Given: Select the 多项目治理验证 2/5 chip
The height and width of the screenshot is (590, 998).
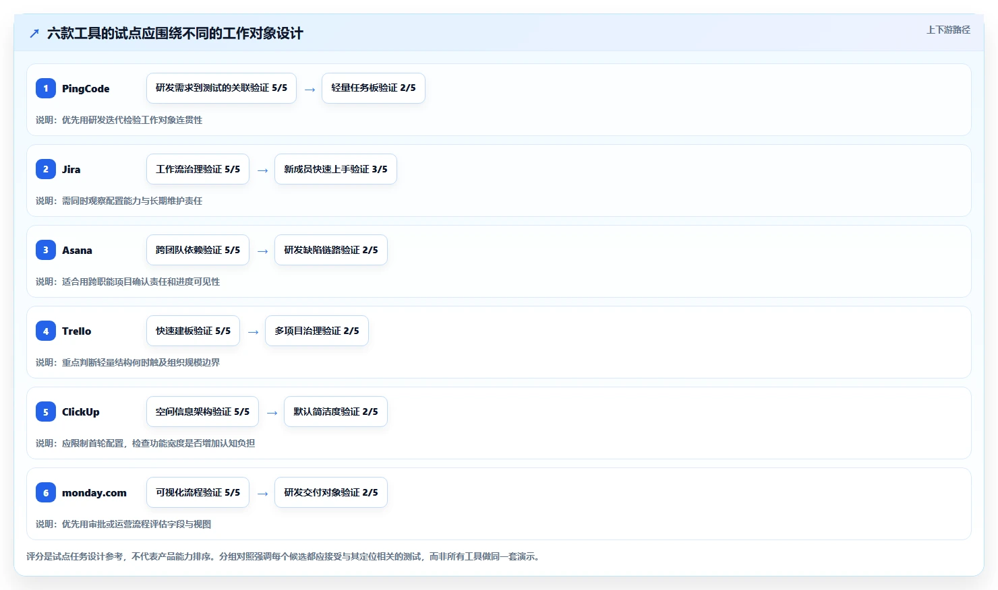Looking at the screenshot, I should (317, 331).
